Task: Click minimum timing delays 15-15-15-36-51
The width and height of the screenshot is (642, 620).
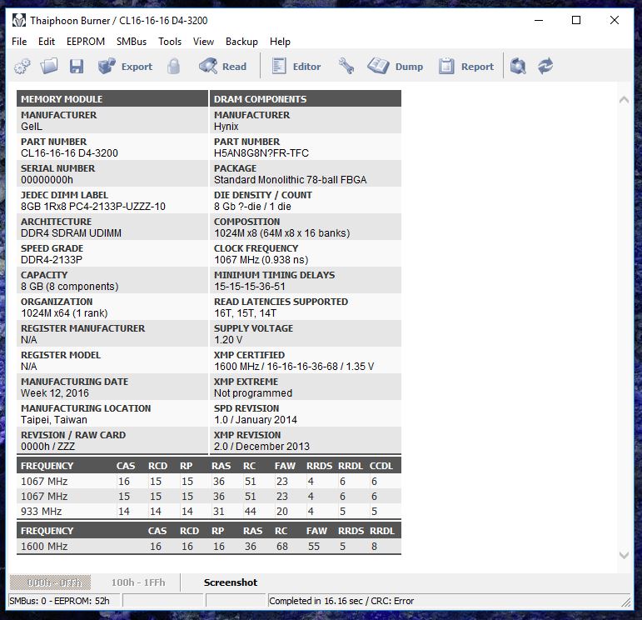Action: [x=249, y=286]
